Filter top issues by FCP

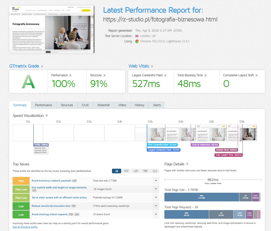(126, 171)
